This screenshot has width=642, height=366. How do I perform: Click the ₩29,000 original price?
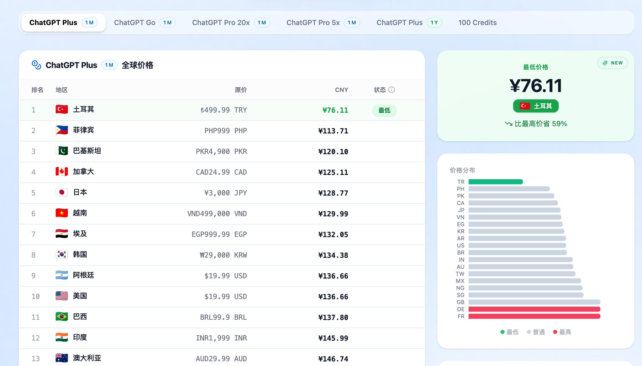[215, 255]
